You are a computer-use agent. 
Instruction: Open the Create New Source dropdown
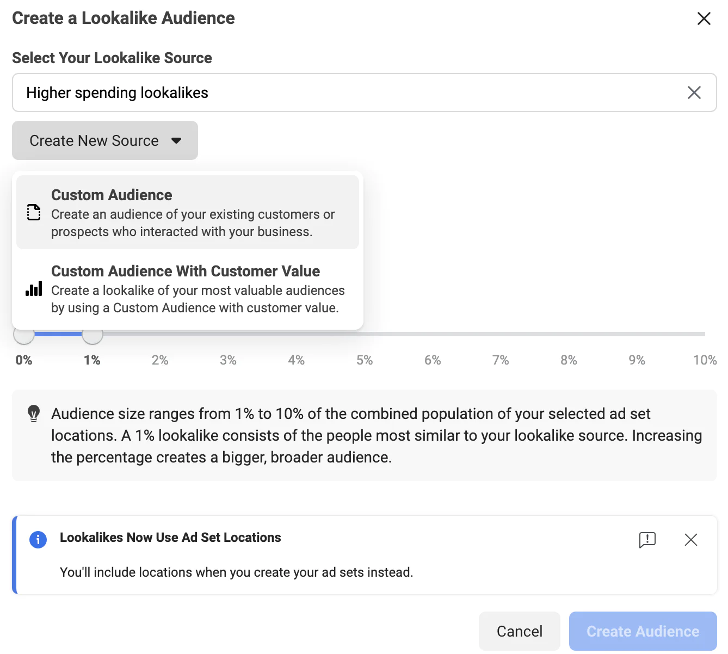click(x=104, y=140)
